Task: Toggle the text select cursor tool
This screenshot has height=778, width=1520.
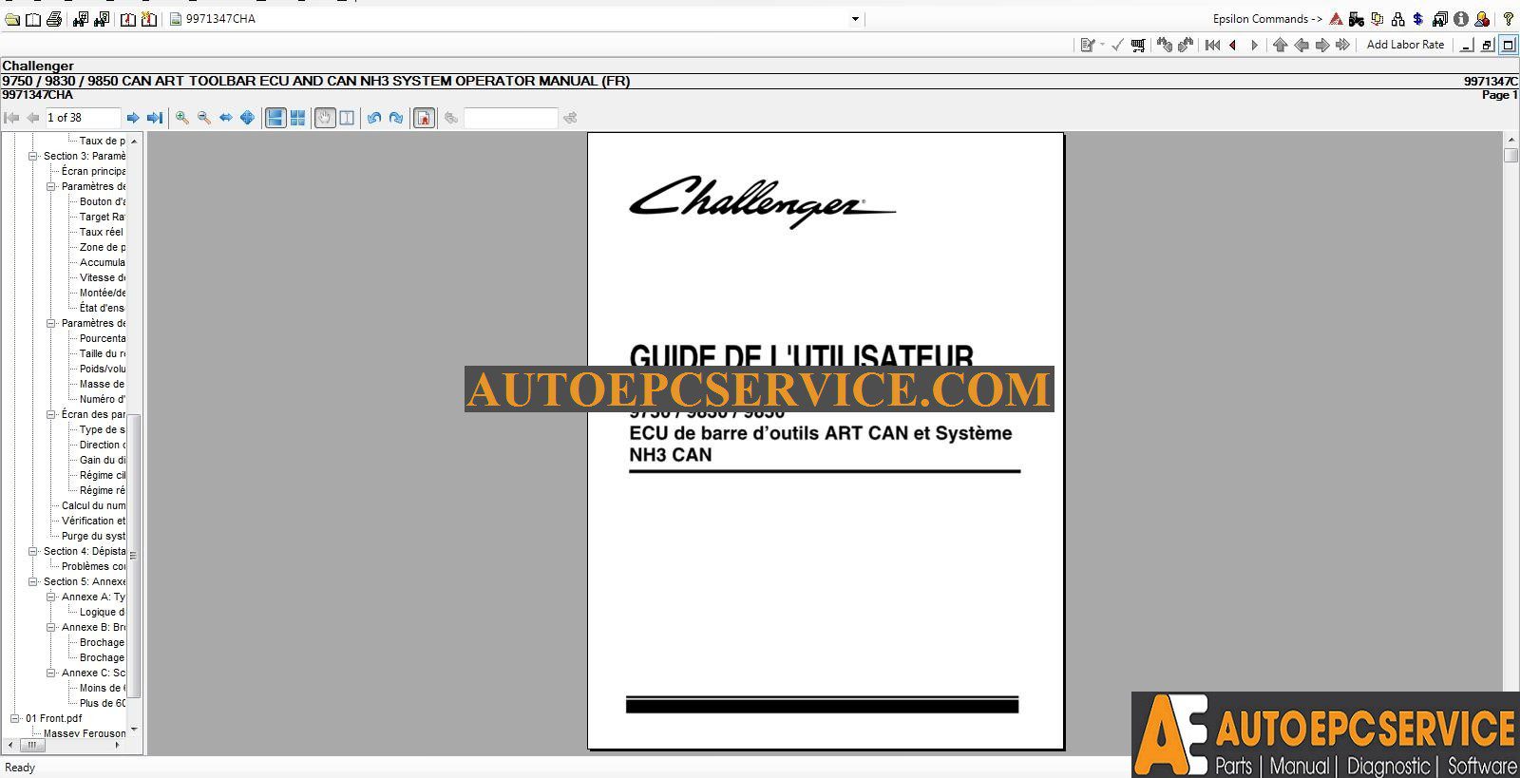Action: tap(347, 118)
